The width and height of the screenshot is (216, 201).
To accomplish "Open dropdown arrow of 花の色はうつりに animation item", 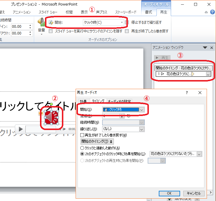I will point(208,74).
